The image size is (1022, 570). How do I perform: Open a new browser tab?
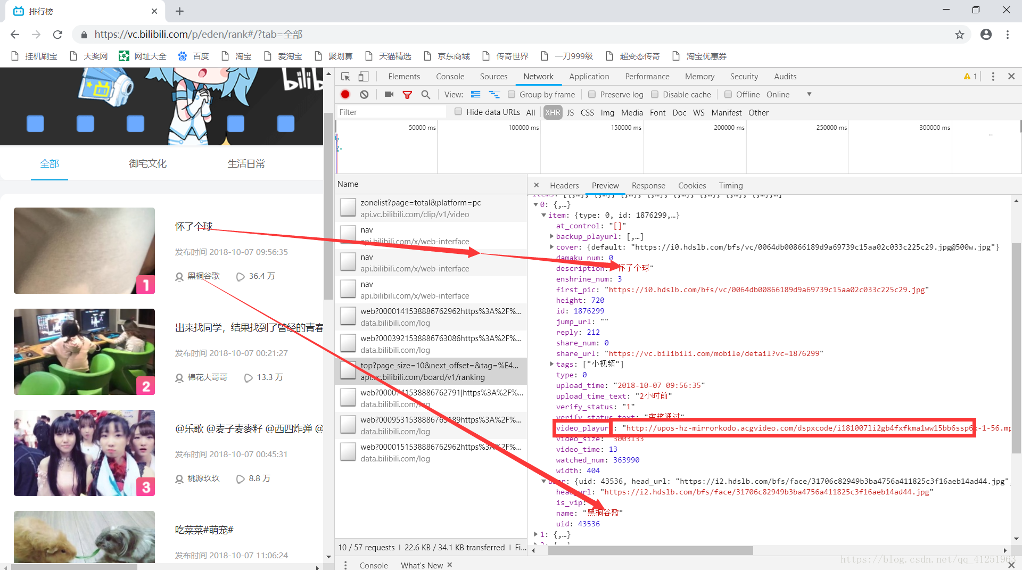(x=179, y=11)
